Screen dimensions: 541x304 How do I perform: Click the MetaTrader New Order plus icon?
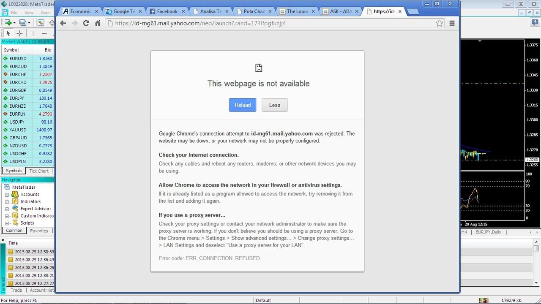(8, 23)
